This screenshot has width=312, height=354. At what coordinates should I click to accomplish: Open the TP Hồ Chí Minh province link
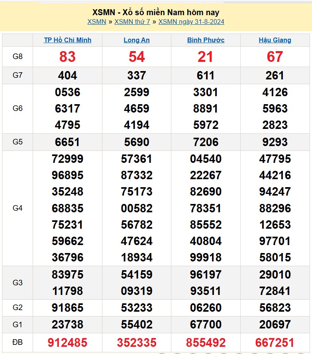[x=67, y=40]
